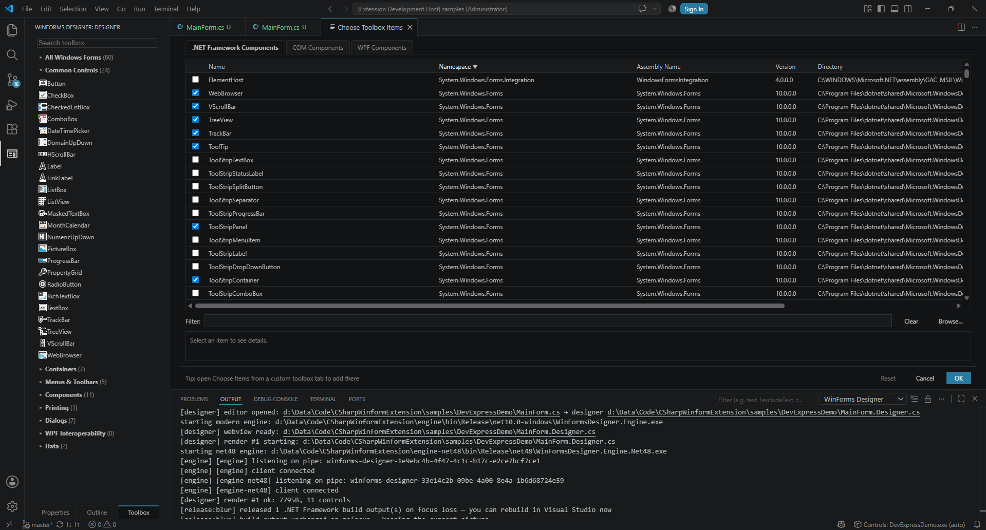Open the notifications bell in status bar
The height and width of the screenshot is (530, 986).
pos(977,524)
